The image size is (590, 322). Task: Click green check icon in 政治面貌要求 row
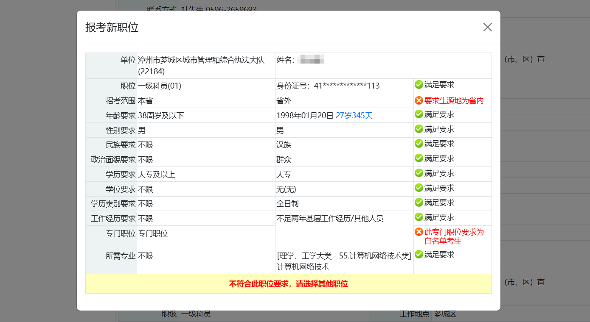click(x=419, y=158)
